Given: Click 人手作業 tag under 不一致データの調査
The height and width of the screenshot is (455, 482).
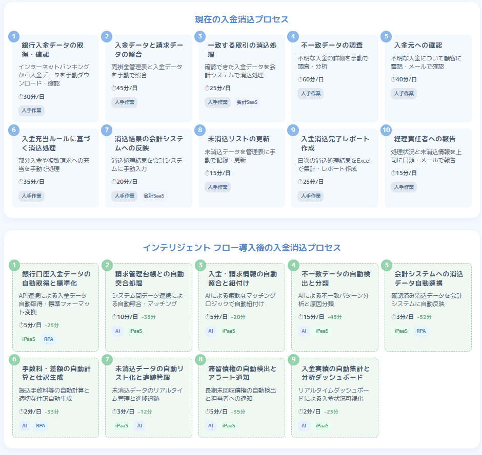Looking at the screenshot, I should 310,94.
